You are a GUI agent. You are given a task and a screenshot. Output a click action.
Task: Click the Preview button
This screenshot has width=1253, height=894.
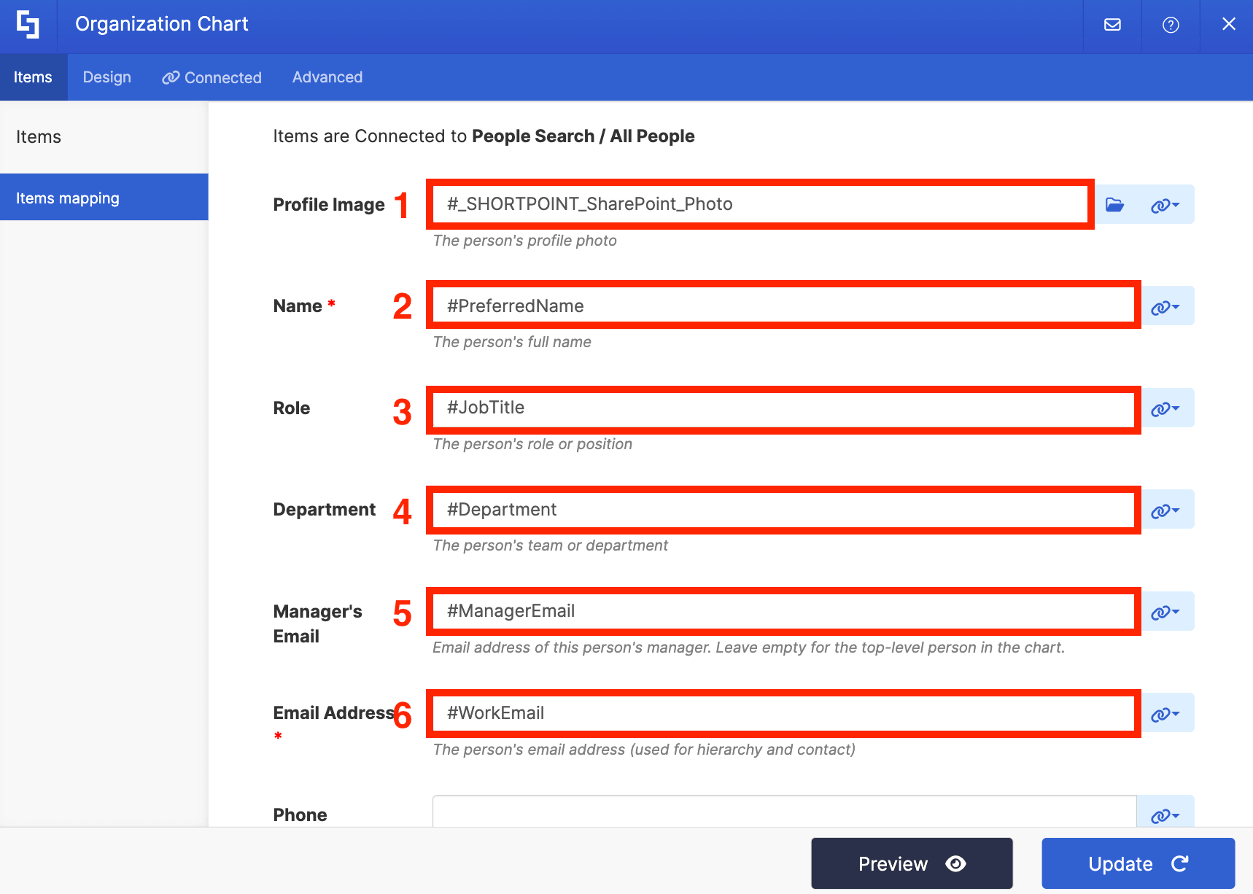coord(912,863)
